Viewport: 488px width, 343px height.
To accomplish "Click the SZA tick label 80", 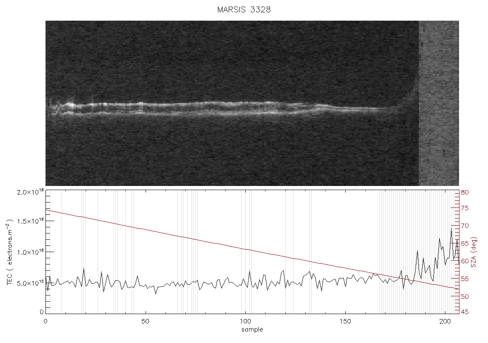I will tap(465, 193).
